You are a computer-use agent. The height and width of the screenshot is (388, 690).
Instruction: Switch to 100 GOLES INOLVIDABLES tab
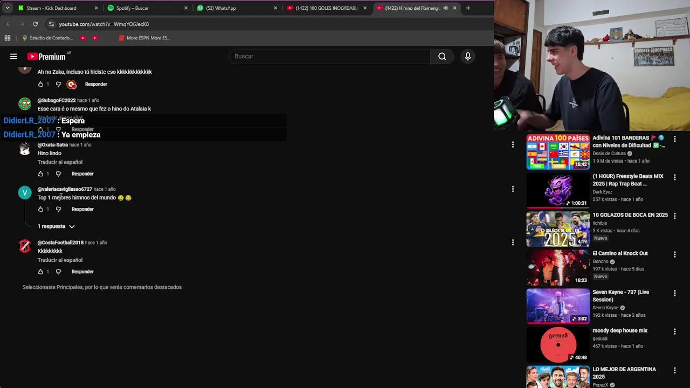(x=327, y=8)
